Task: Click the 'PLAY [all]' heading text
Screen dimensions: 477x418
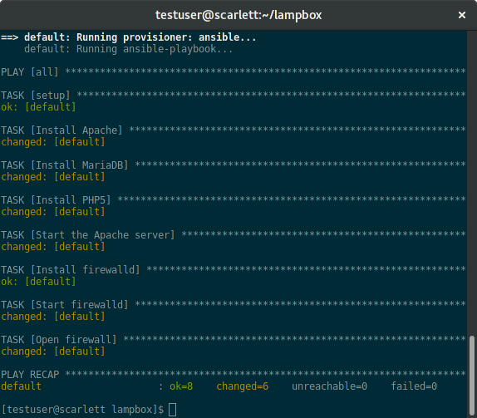Action: click(x=30, y=72)
